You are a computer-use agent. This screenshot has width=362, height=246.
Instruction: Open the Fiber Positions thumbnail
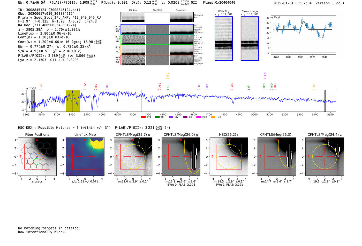point(37,157)
